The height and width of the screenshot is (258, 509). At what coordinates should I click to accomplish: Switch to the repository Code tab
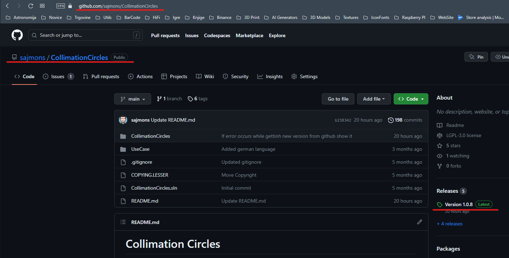24,76
